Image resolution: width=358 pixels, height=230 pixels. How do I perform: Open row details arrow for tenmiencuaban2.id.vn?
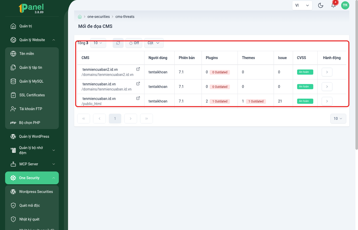click(x=327, y=72)
